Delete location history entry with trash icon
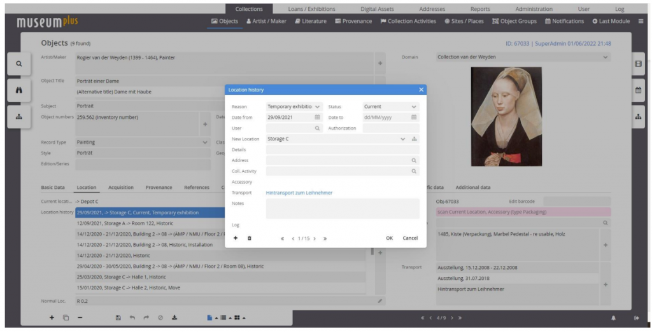Screen dimensions: 652x332 [x=249, y=238]
